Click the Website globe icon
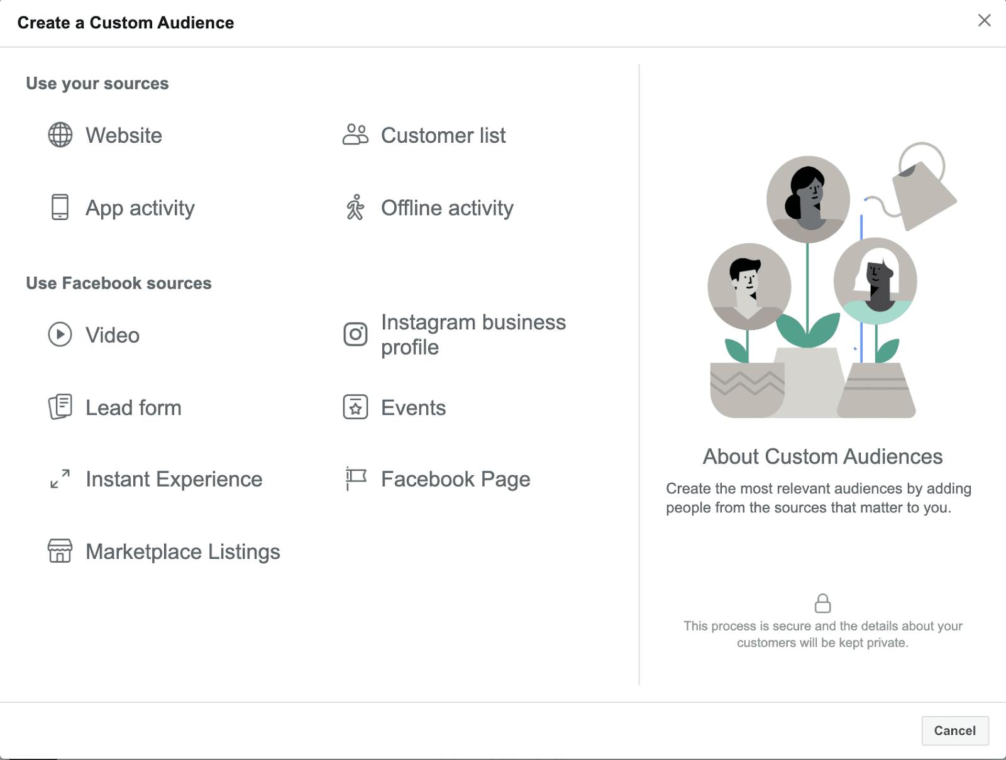1006x760 pixels. (x=60, y=135)
